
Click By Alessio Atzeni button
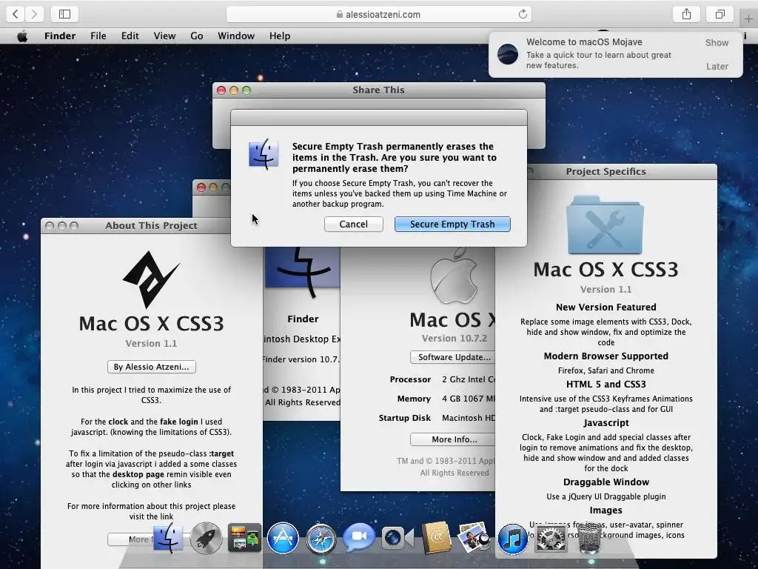pos(151,367)
